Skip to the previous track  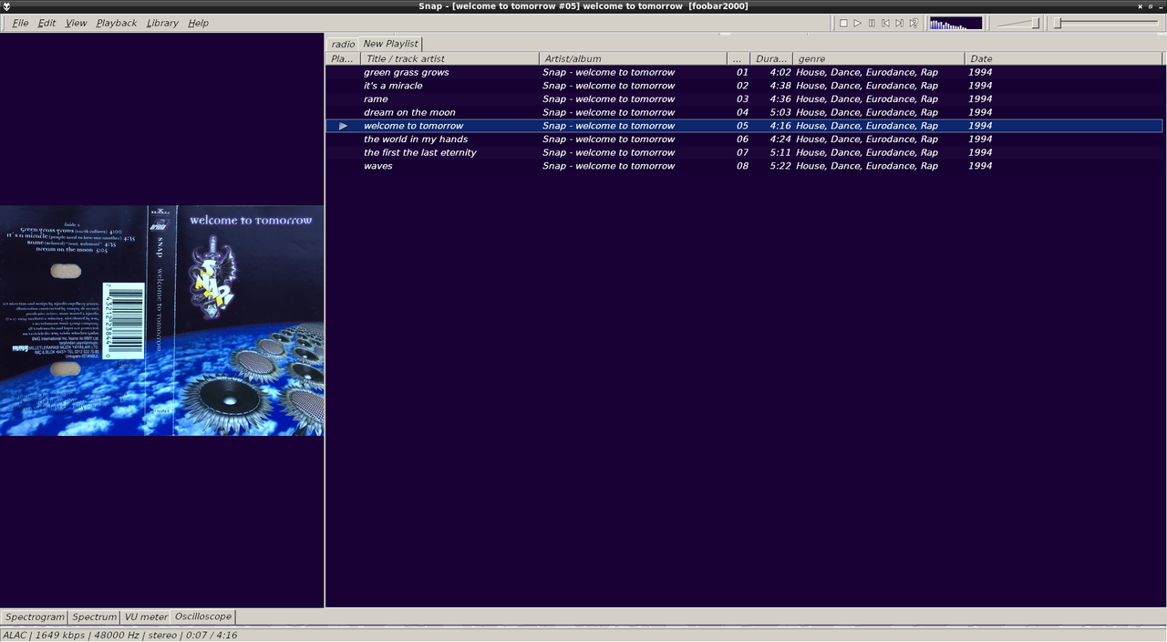tap(885, 23)
